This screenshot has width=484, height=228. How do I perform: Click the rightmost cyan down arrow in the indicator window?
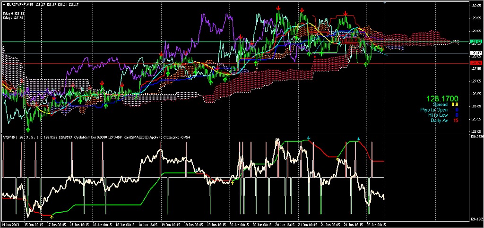coord(359,139)
